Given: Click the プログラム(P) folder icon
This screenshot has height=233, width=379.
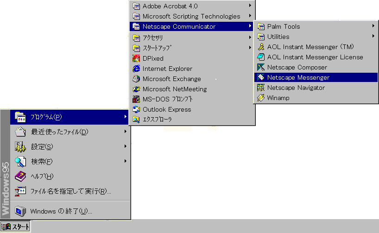Looking at the screenshot, I should pos(20,117).
